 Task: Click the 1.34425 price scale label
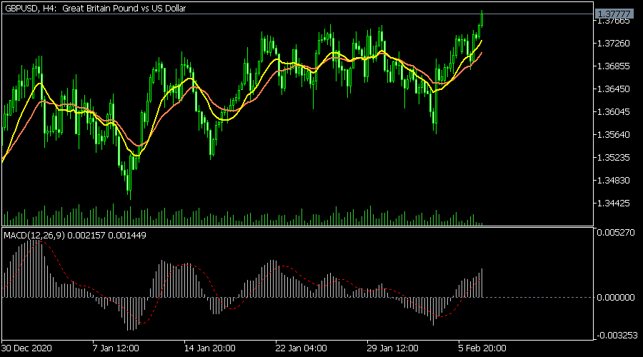pyautogui.click(x=614, y=203)
